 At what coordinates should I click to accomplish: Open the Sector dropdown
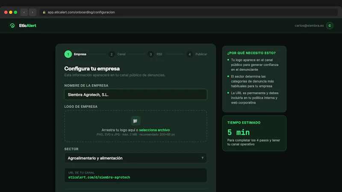[x=136, y=158]
